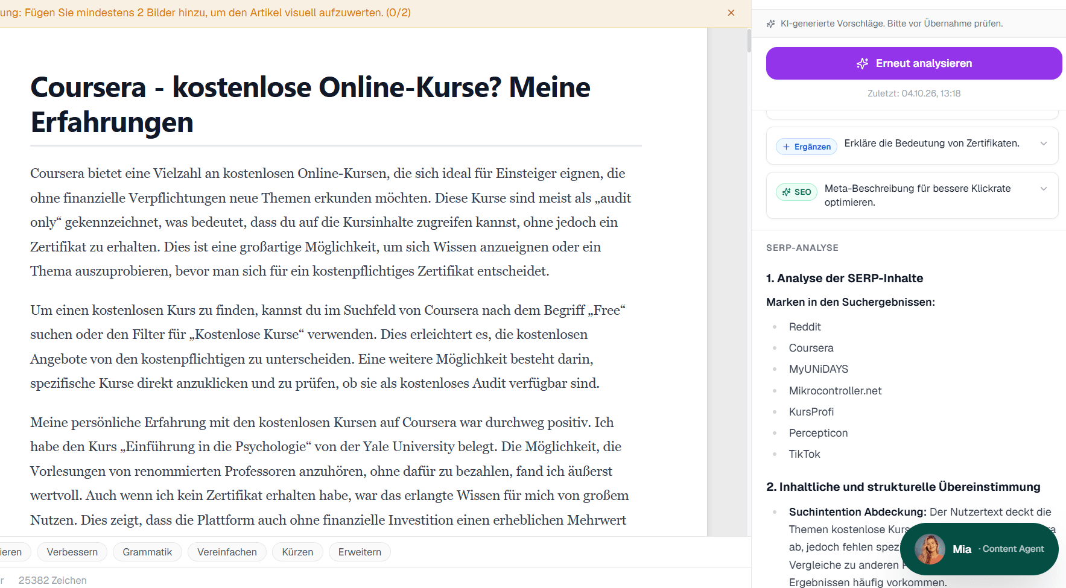Click the sparkle icon in Erneut analysieren
Screen dimensions: 1066x588
(x=863, y=63)
